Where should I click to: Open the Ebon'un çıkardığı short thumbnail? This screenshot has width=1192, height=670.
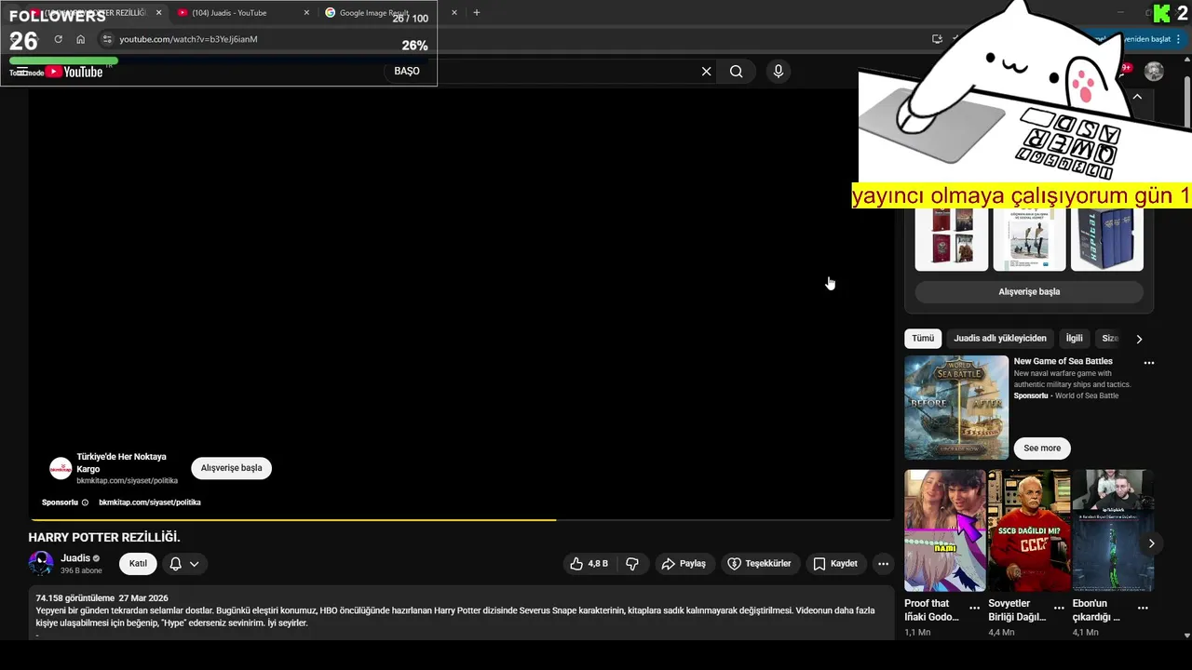[x=1113, y=530]
